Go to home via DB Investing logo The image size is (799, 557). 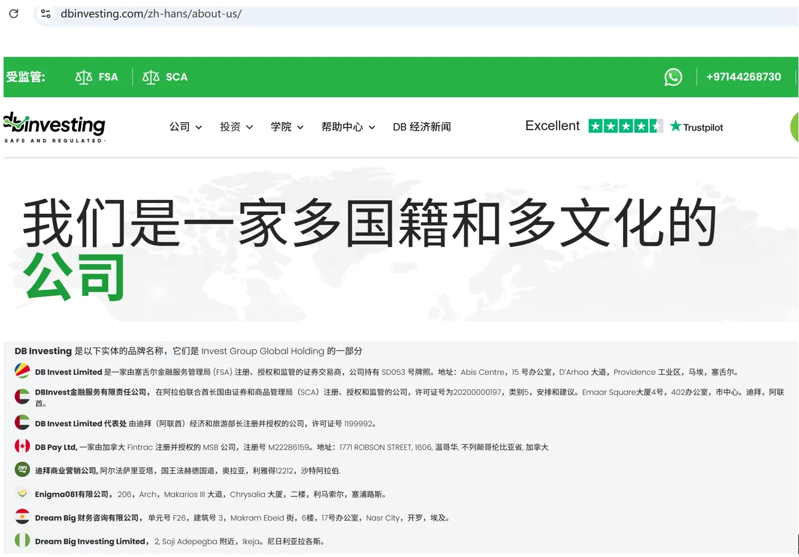55,127
